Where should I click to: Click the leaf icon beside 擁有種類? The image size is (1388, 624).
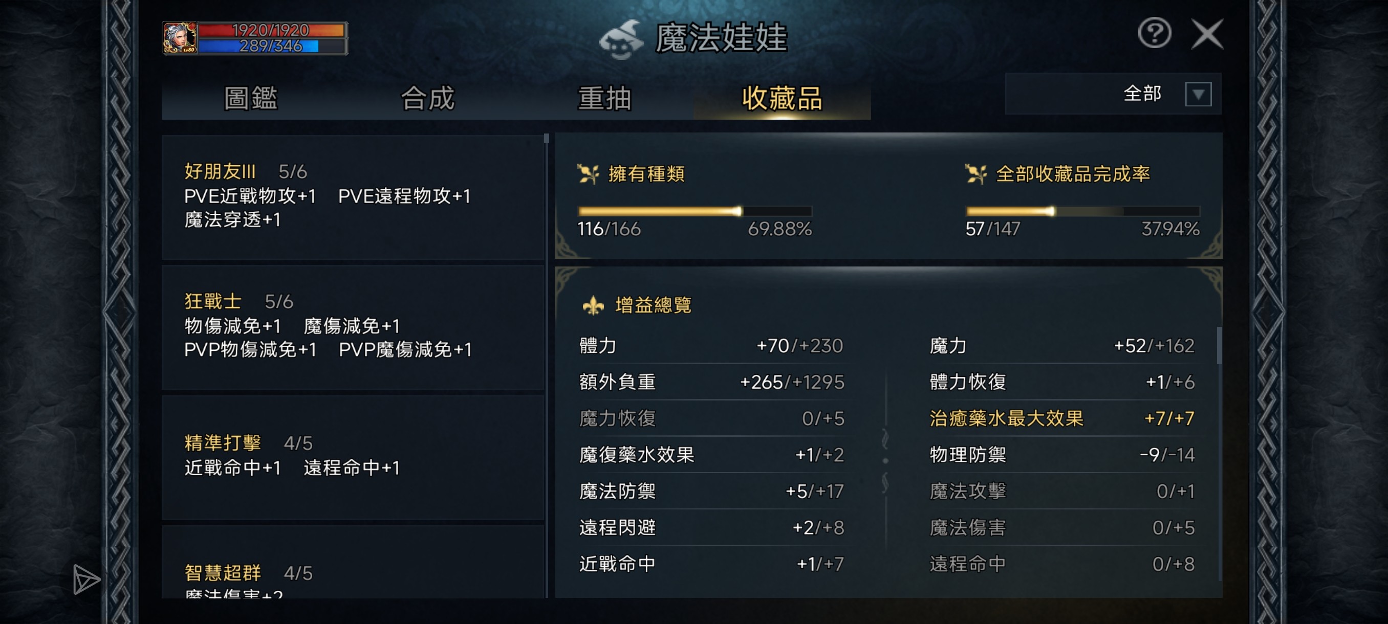588,174
